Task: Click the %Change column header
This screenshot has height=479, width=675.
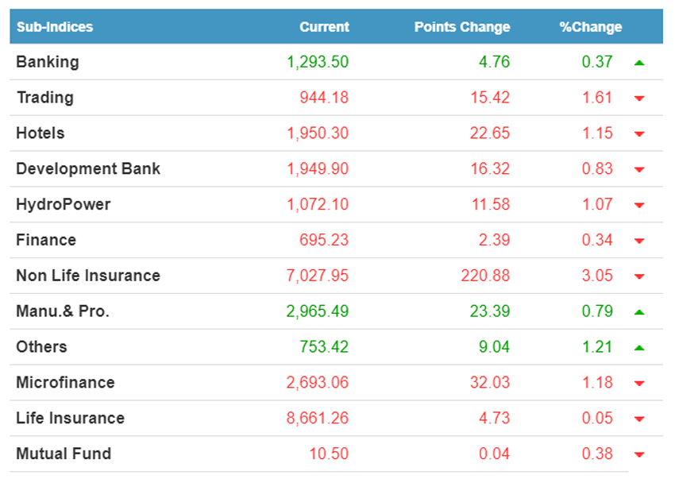Action: click(590, 27)
